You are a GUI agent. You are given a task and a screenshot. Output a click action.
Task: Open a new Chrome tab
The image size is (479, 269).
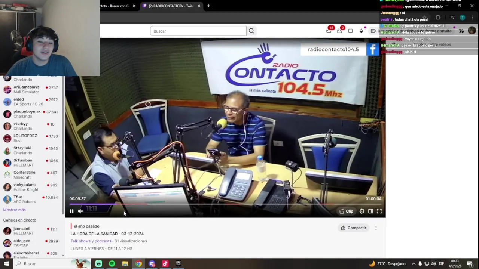pyautogui.click(x=208, y=6)
